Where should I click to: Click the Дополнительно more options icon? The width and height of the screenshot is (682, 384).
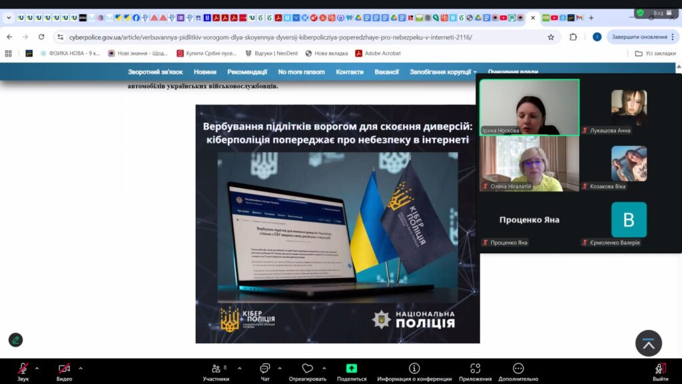coord(518,369)
